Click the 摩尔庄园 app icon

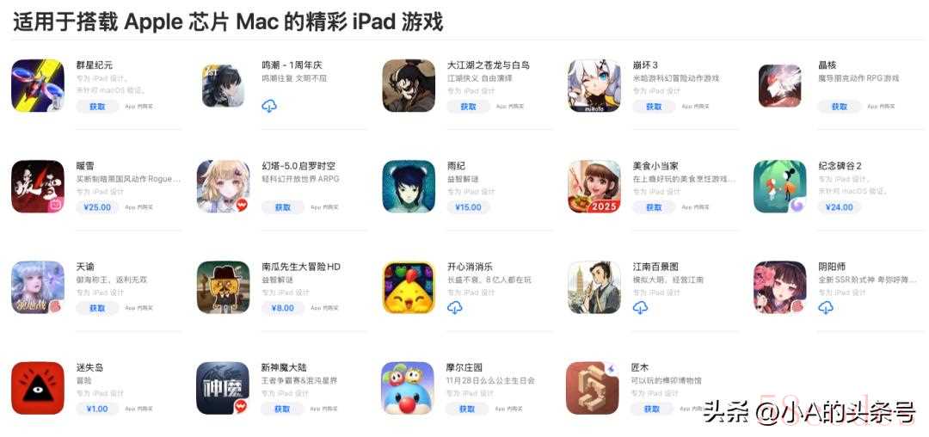tap(409, 389)
